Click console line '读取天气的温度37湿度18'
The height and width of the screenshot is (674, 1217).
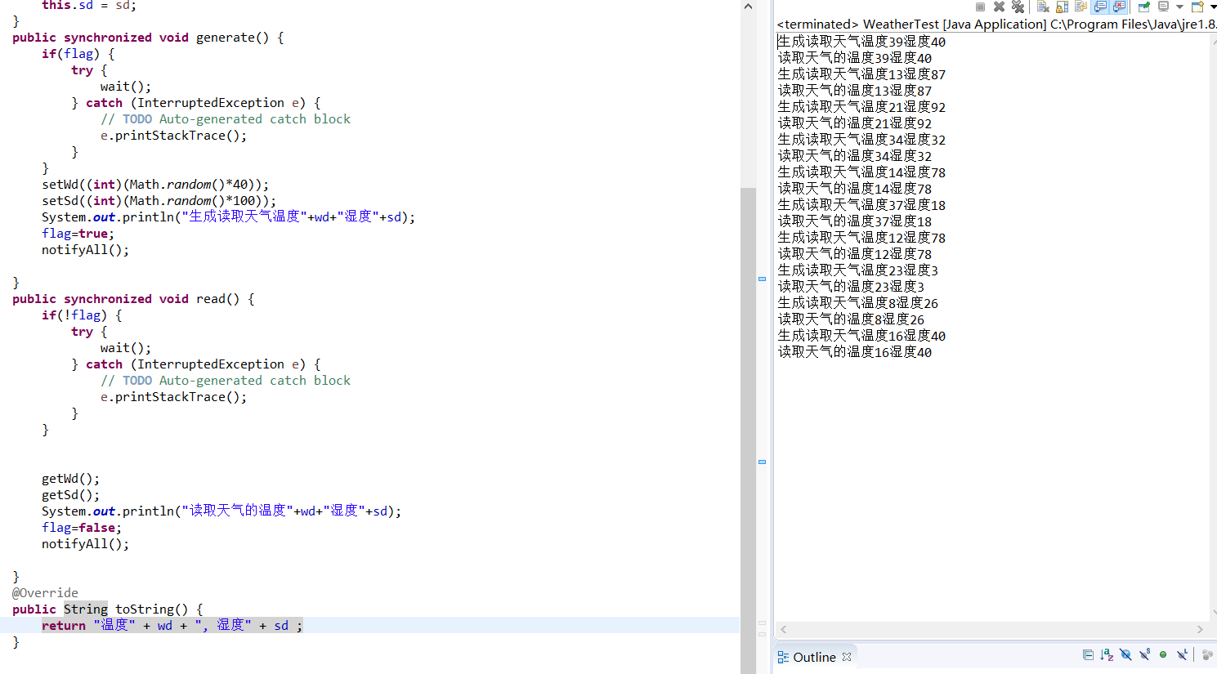[855, 221]
